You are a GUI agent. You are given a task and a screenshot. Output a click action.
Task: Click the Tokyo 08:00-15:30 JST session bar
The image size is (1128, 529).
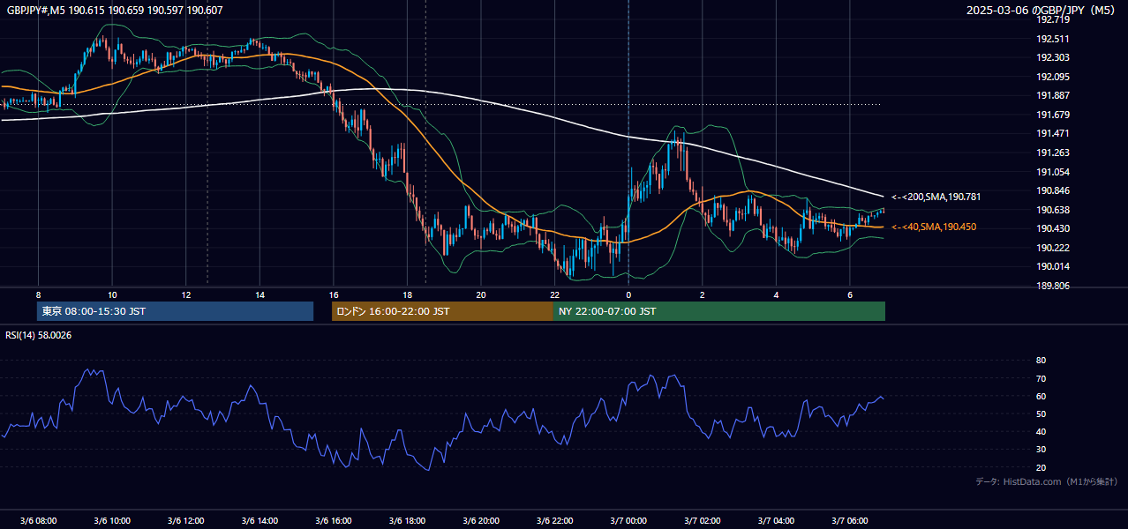pyautogui.click(x=176, y=311)
